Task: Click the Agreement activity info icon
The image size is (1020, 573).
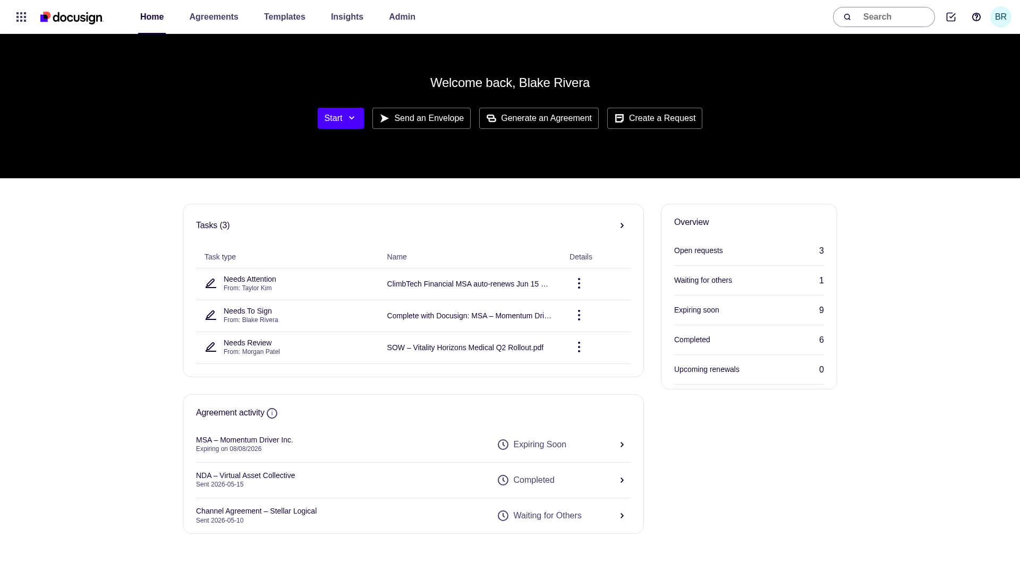Action: tap(272, 413)
